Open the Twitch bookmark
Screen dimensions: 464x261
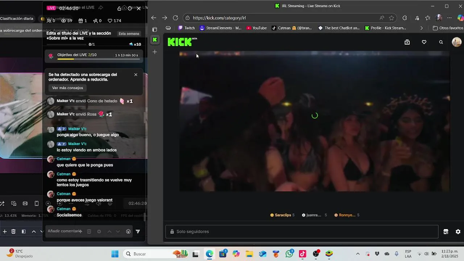click(187, 28)
